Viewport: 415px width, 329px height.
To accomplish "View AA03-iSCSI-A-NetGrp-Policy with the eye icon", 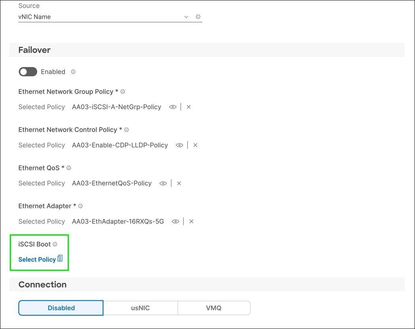I will tap(173, 106).
